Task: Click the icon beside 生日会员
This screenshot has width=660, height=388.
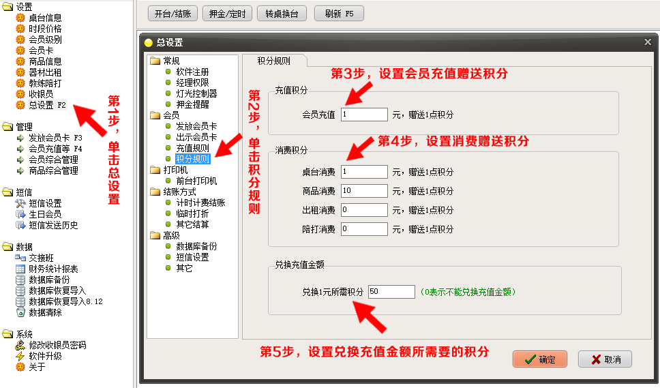Action: (20, 215)
